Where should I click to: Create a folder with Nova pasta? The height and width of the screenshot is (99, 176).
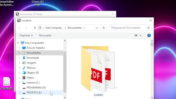pyautogui.click(x=45, y=35)
